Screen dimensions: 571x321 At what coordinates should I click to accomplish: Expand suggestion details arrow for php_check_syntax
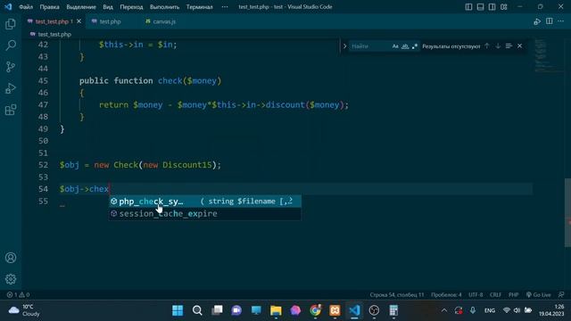coord(290,201)
